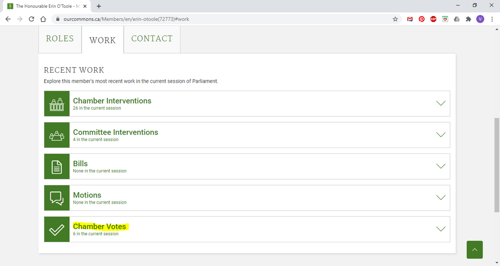Reload the current page
Image resolution: width=500 pixels, height=266 pixels.
[x=32, y=19]
